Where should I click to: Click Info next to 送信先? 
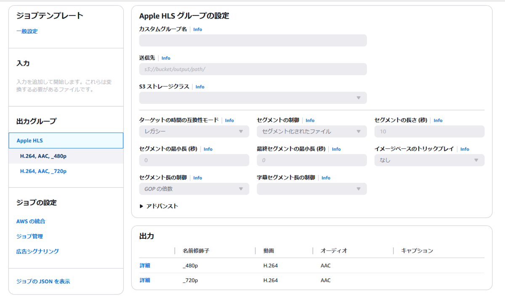point(166,58)
